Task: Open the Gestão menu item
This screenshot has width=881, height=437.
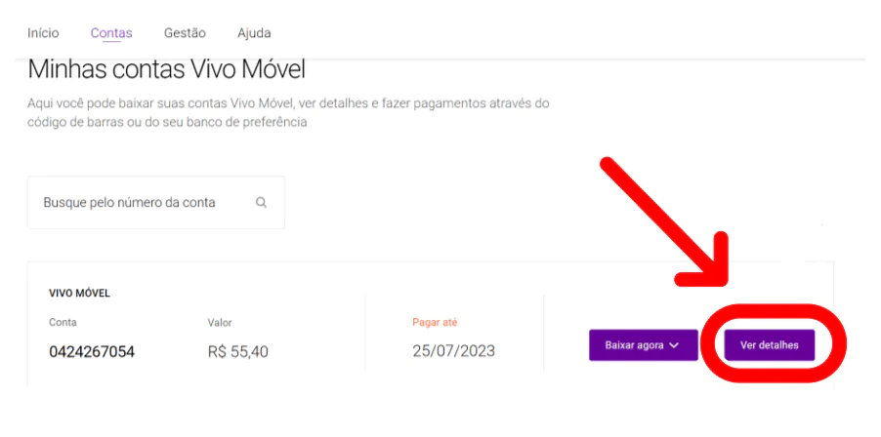Action: 185,33
